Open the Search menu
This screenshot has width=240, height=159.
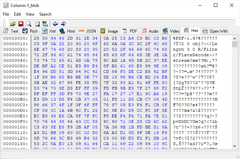click(x=45, y=14)
